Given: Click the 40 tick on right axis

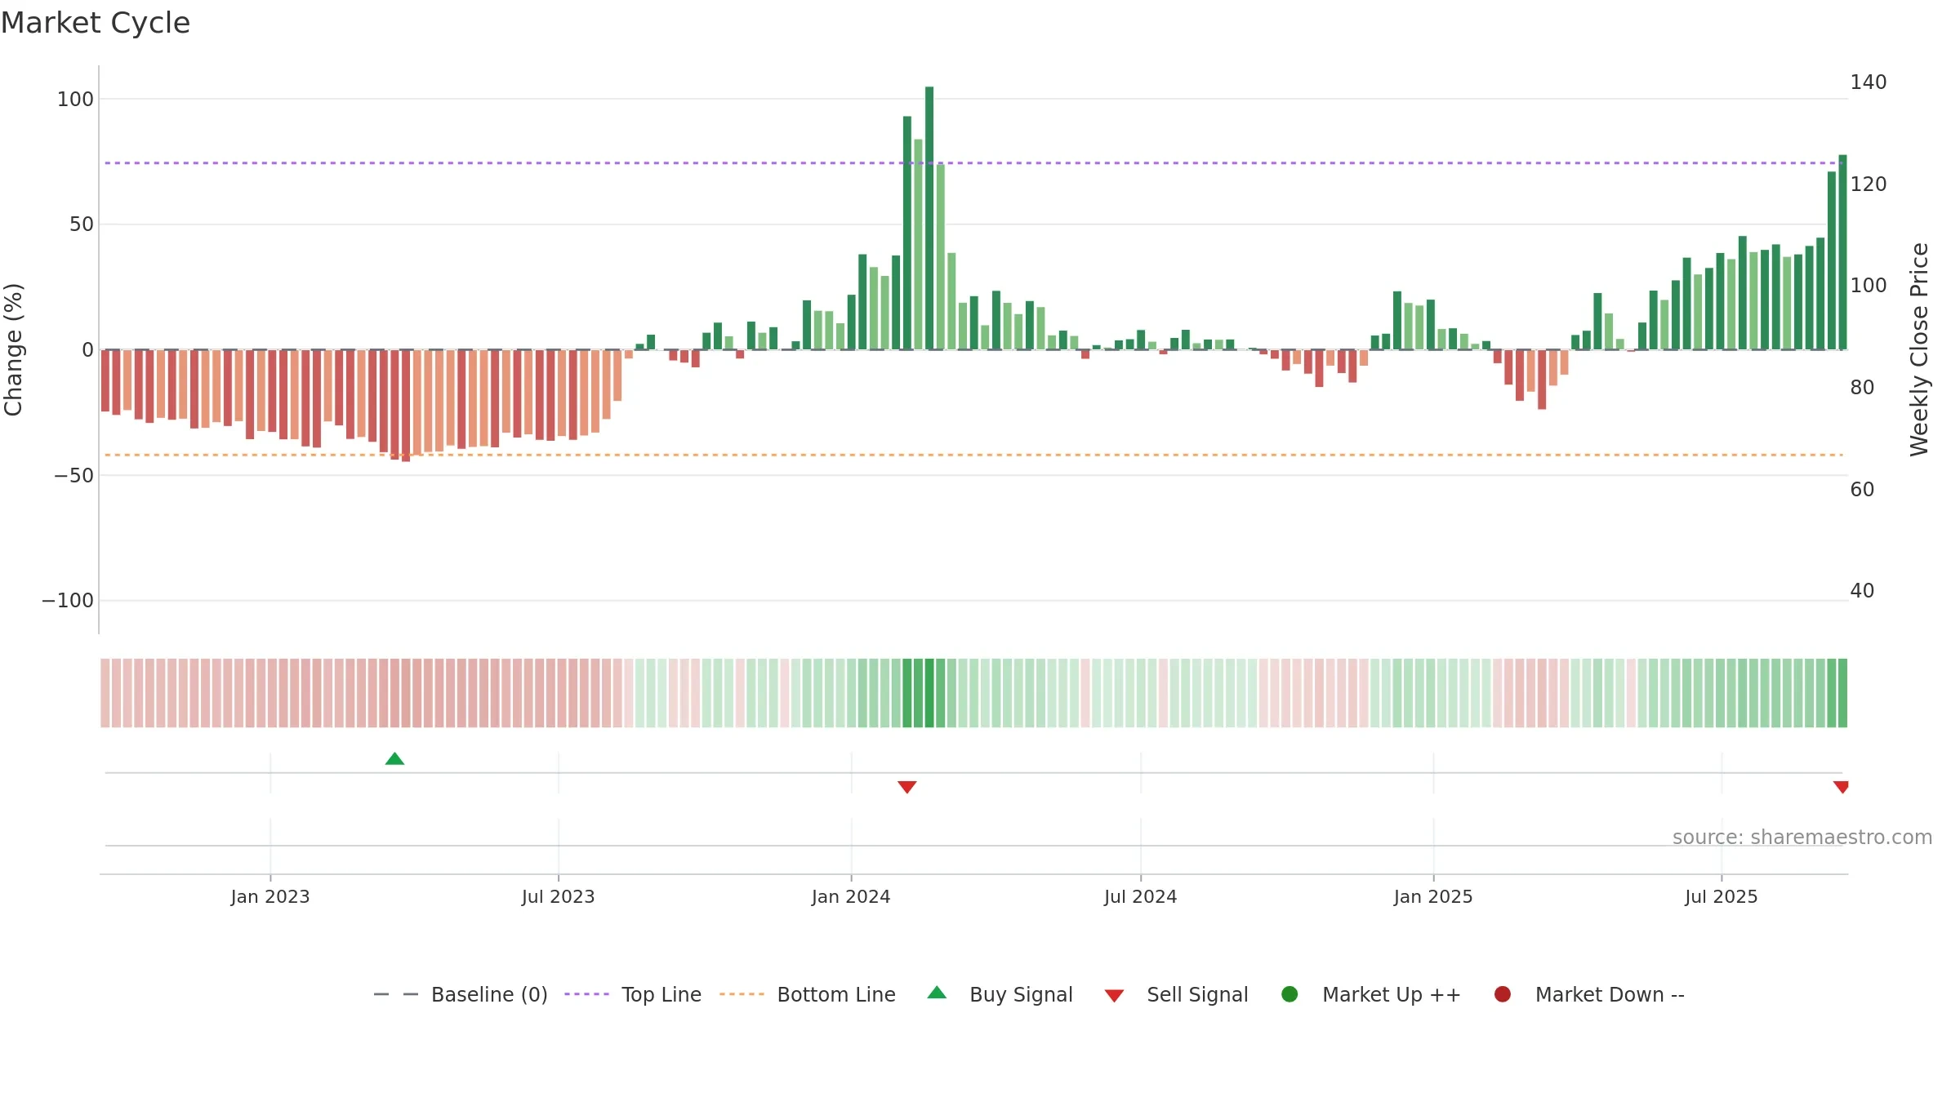Looking at the screenshot, I should (x=1862, y=591).
